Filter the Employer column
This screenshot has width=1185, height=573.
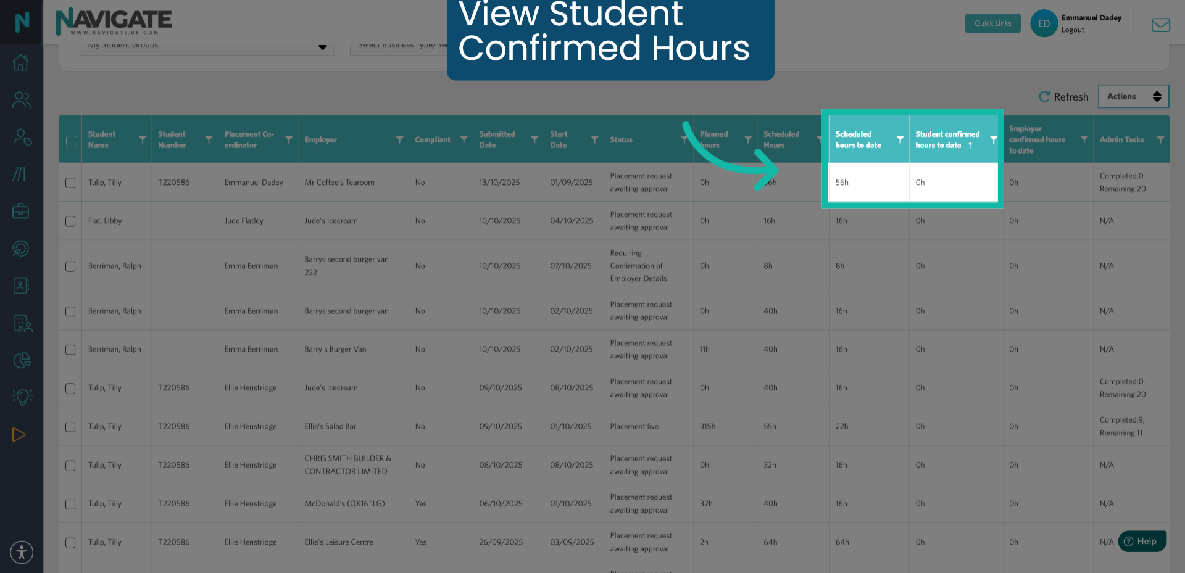[399, 139]
